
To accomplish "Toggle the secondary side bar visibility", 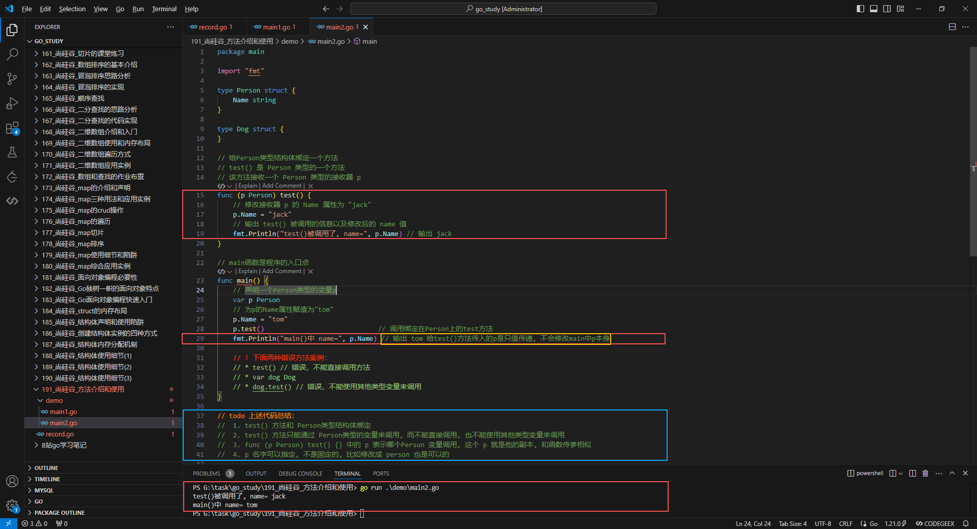I will [887, 9].
